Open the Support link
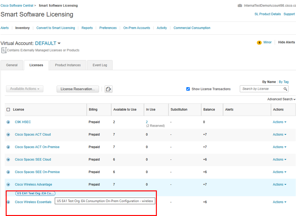The height and width of the screenshot is (216, 296). coord(289,14)
